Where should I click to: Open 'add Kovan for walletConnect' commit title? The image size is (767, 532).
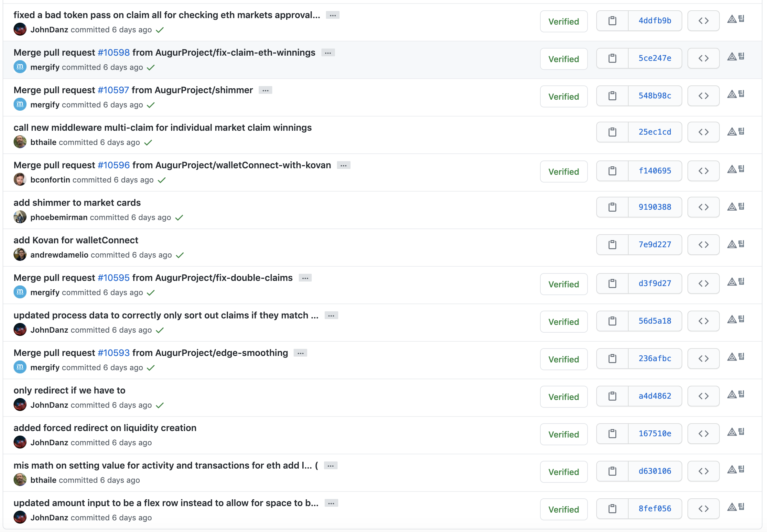(x=76, y=240)
